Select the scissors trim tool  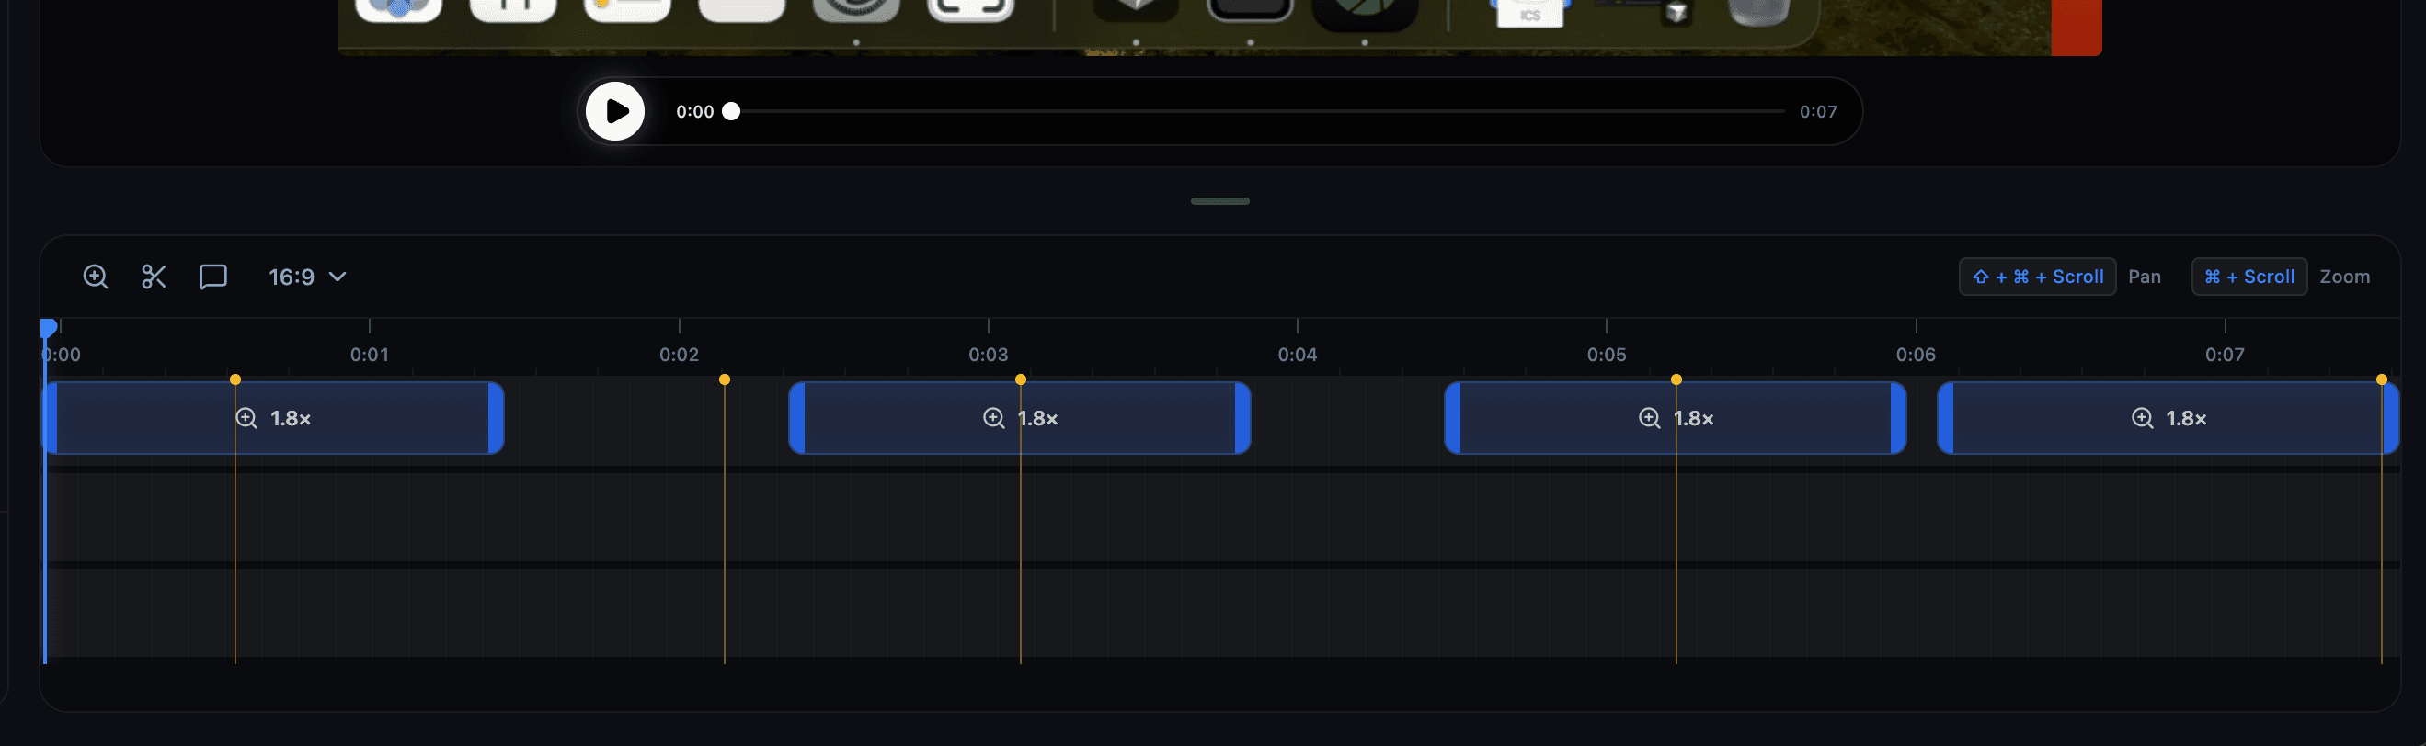tap(154, 277)
